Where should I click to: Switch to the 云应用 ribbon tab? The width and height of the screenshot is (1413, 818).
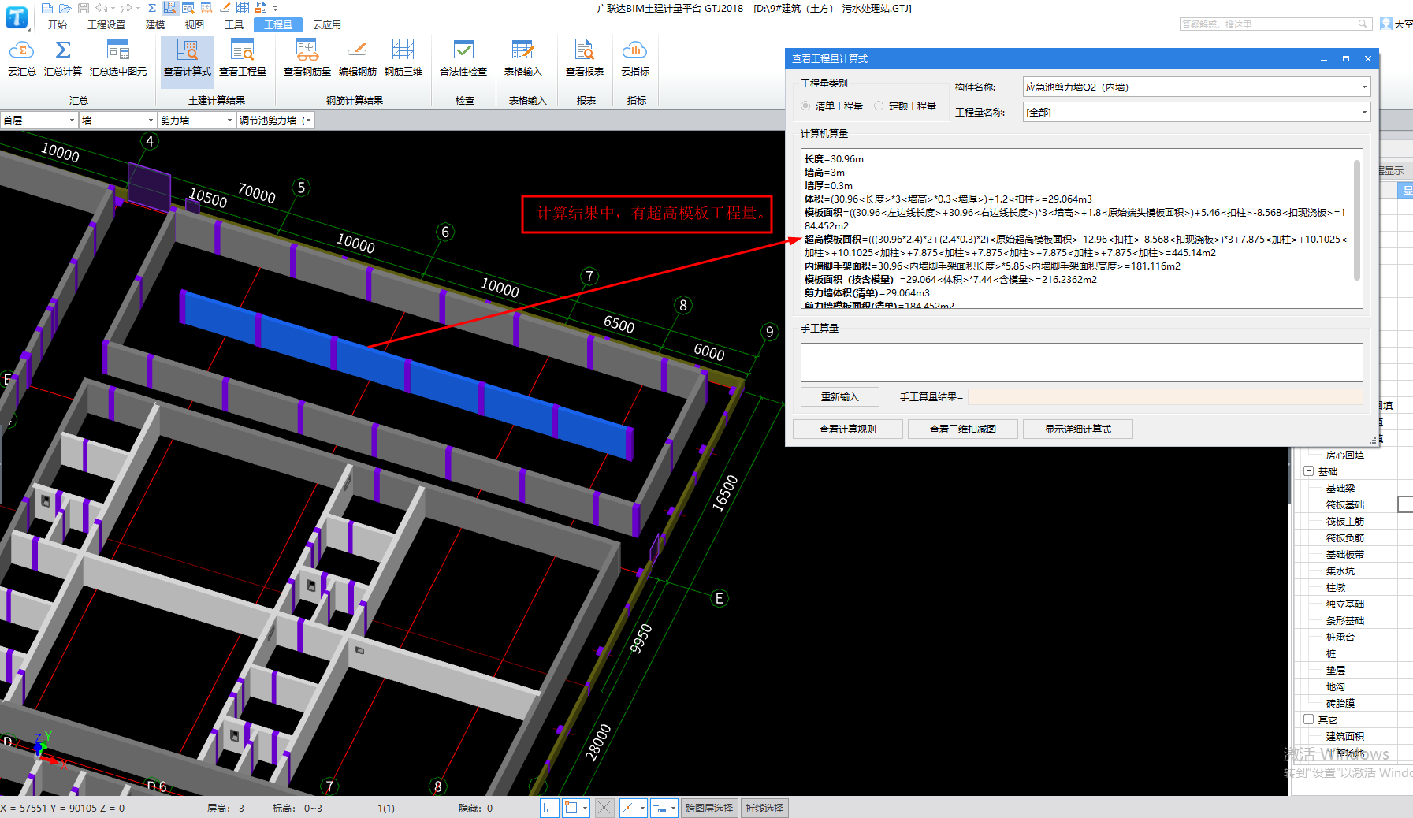point(327,24)
